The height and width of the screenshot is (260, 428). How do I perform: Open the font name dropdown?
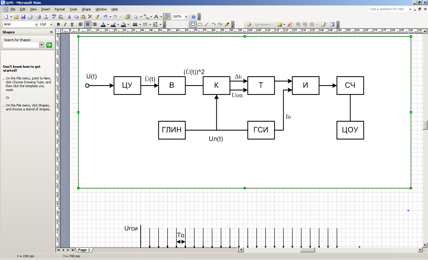[x=37, y=24]
